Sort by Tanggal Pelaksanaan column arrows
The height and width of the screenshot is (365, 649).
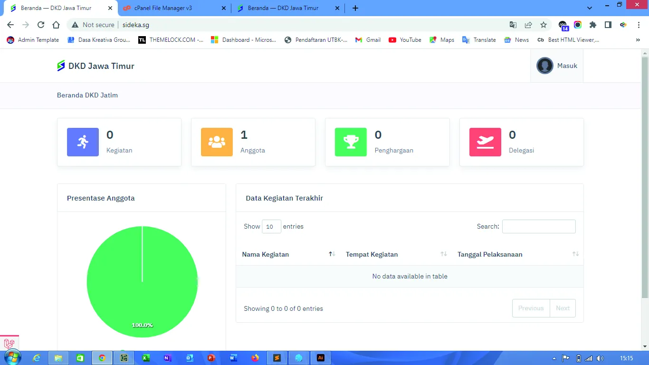576,254
